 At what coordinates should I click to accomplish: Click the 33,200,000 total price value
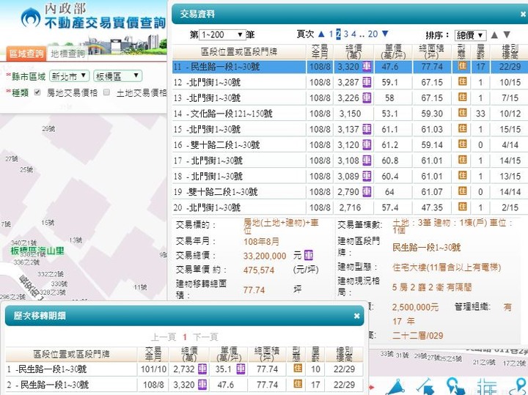[265, 256]
